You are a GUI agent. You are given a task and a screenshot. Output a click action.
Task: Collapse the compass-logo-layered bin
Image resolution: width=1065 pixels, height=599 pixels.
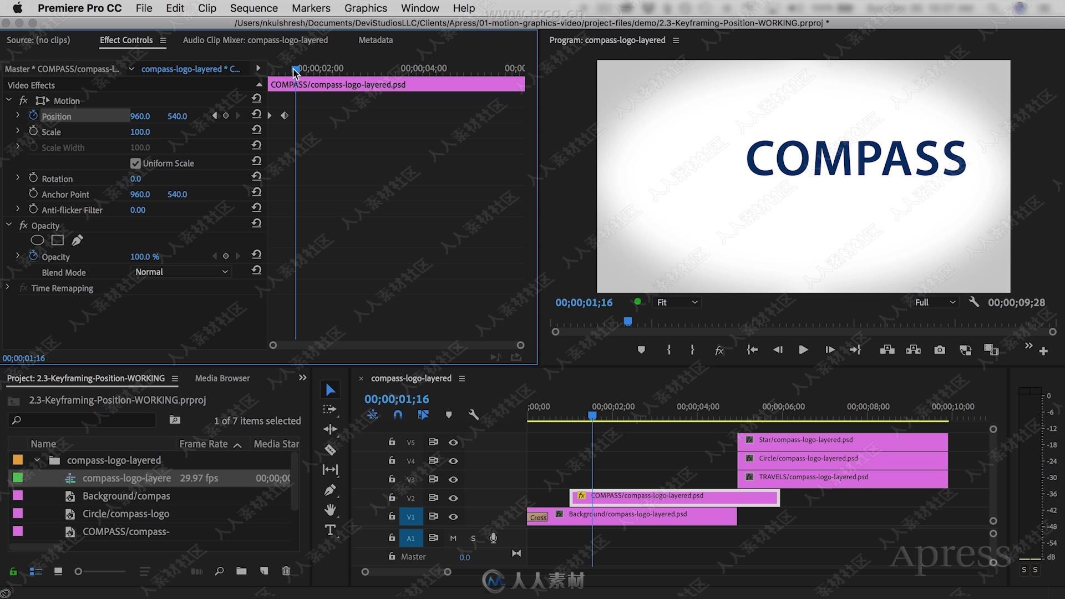click(37, 460)
